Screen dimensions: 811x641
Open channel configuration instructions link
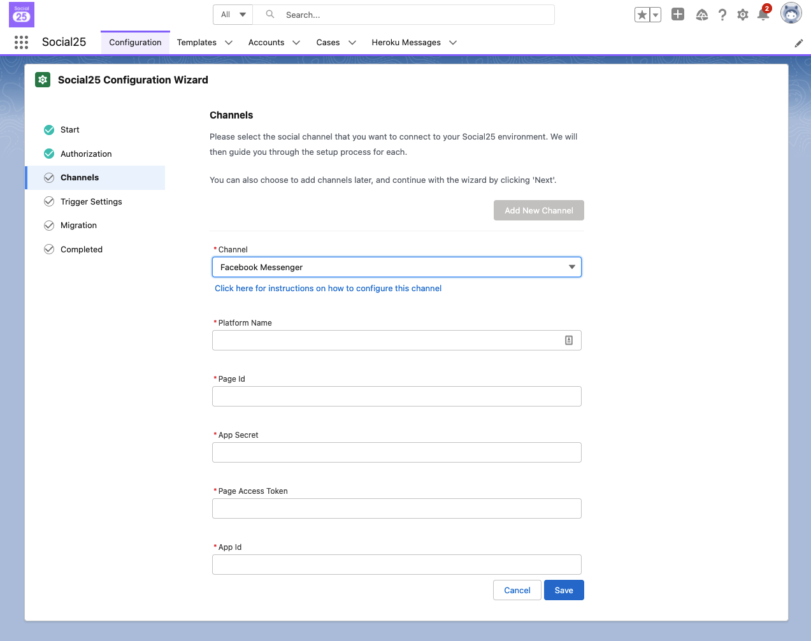click(x=327, y=289)
